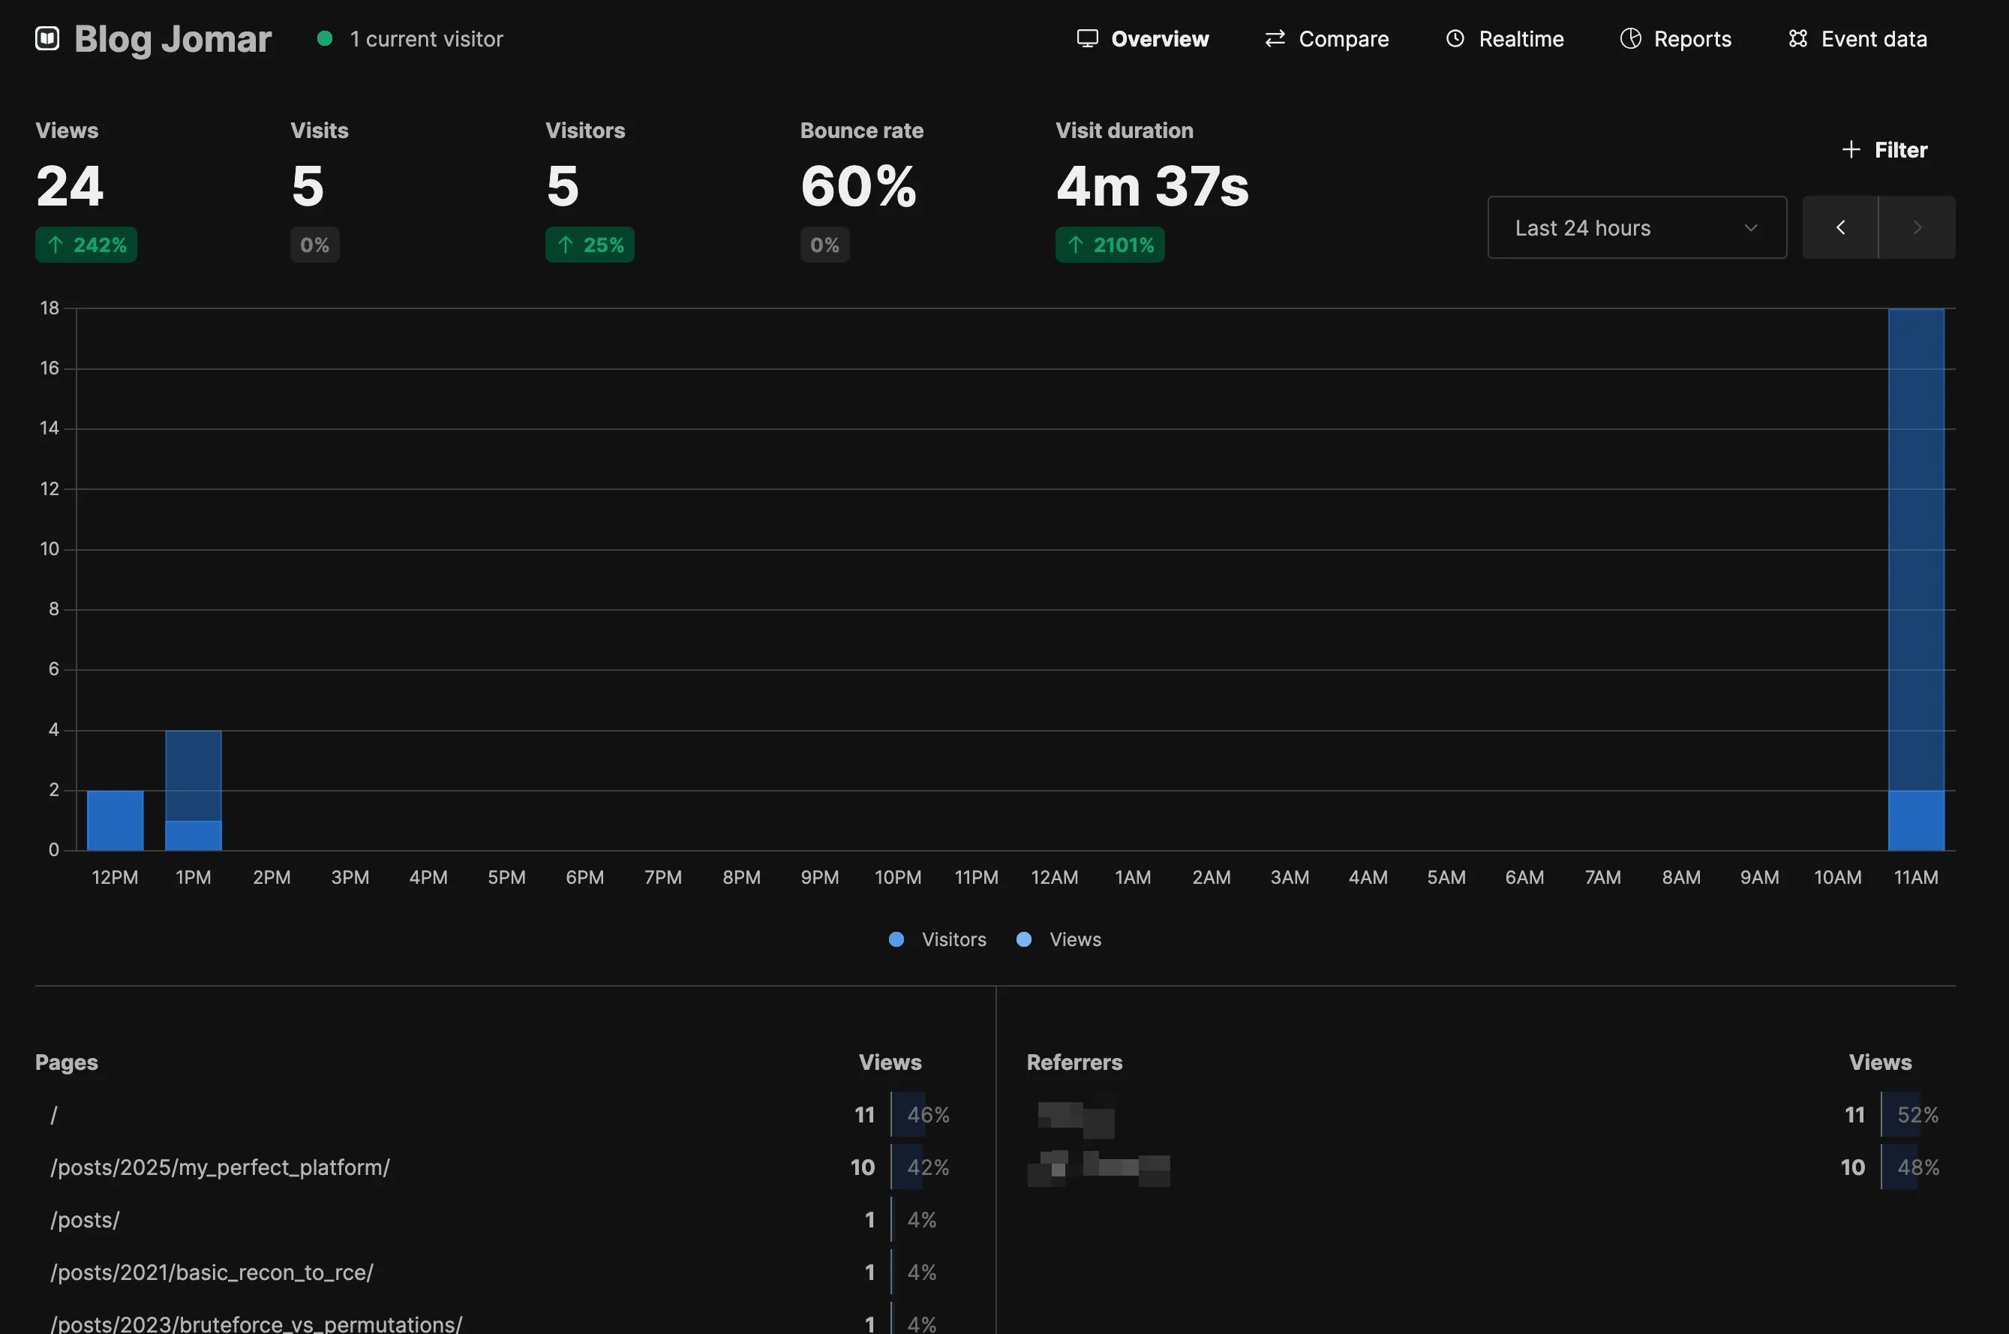
Task: Click the next period right arrow
Action: tap(1916, 227)
